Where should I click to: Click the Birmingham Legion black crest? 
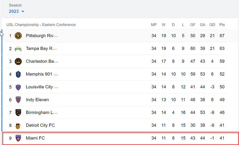pyautogui.click(x=18, y=113)
